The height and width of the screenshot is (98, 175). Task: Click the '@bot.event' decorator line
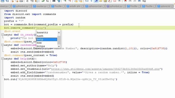point(12,31)
